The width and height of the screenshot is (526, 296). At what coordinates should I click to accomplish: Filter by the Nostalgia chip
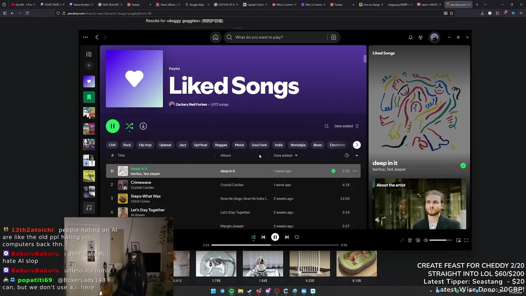click(x=298, y=145)
